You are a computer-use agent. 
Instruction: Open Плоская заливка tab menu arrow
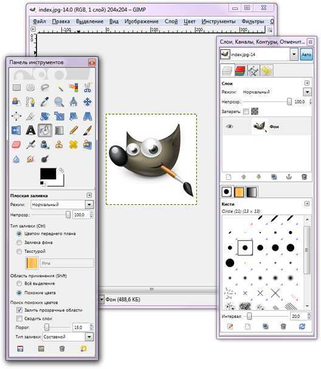[x=89, y=195]
